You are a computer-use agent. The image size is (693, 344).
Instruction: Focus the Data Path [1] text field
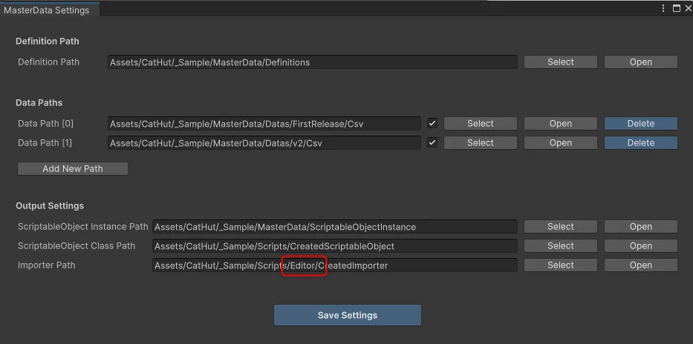pyautogui.click(x=264, y=143)
